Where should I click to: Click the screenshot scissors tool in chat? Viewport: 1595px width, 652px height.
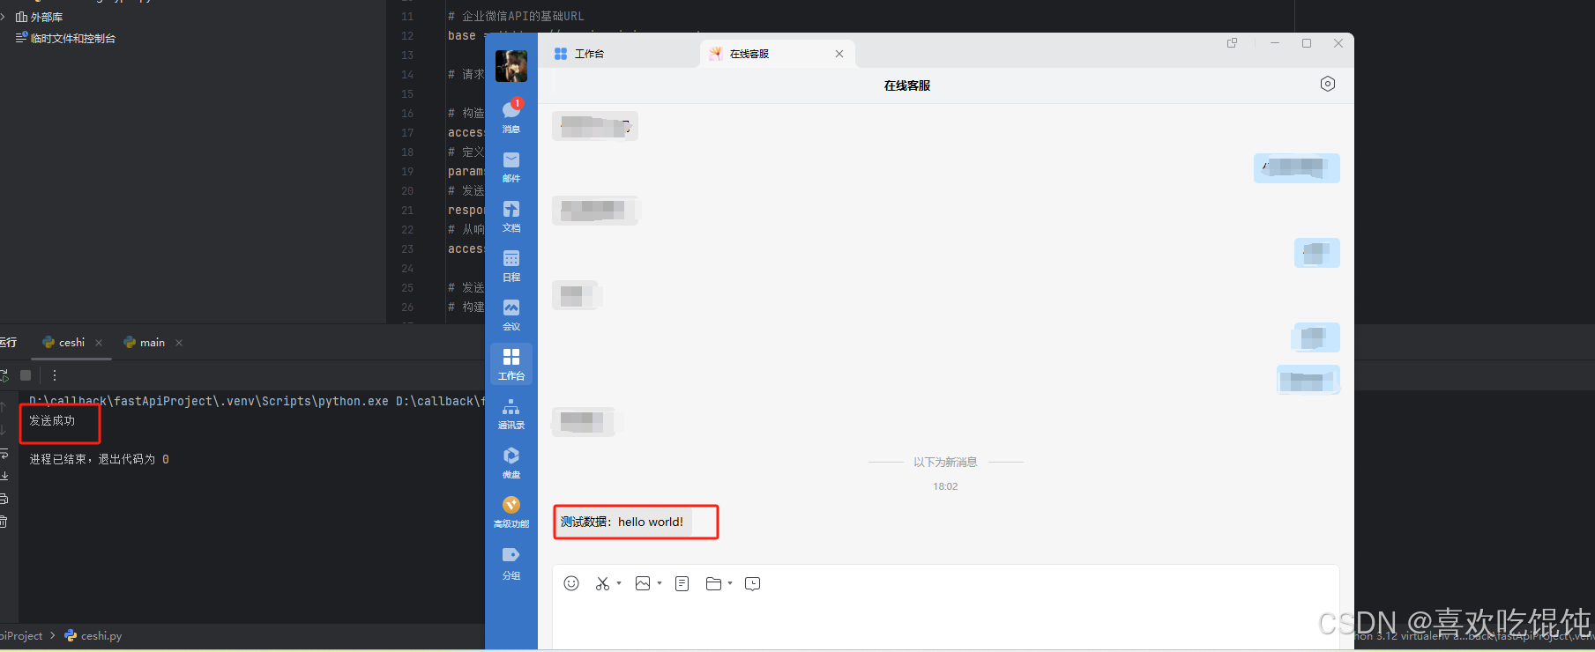pos(602,583)
